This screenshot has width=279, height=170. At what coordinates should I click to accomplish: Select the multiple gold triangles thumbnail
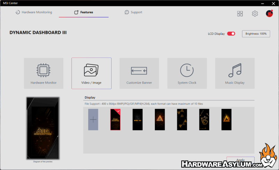182,119
